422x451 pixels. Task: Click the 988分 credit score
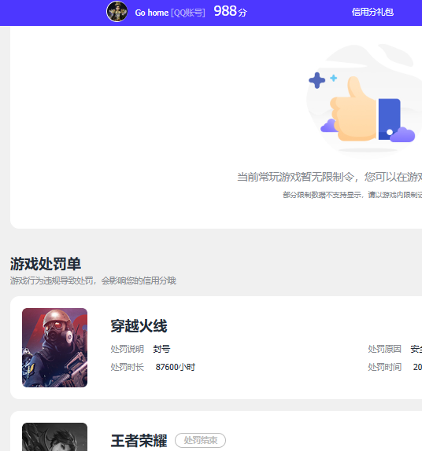[230, 12]
